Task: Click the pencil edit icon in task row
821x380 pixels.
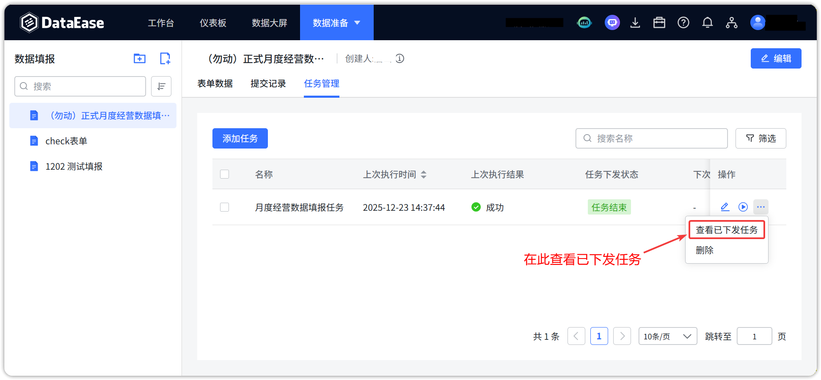Action: coord(725,207)
